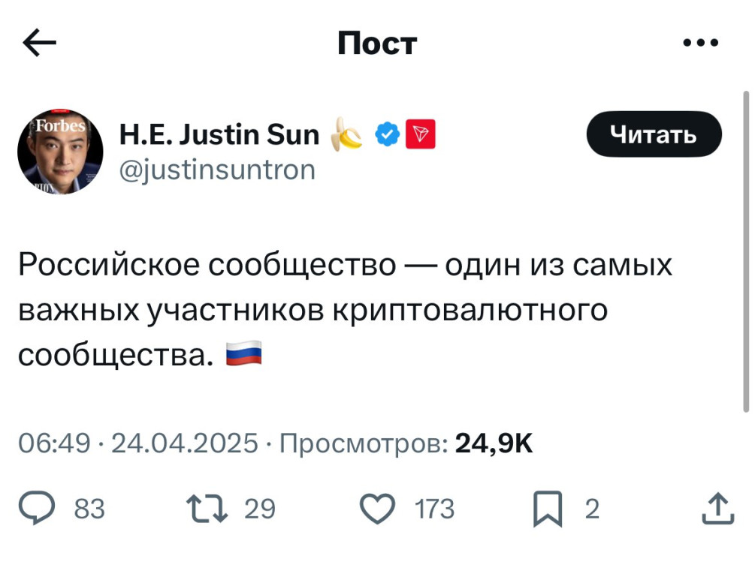Click the scrollbar on the right edge
The width and height of the screenshot is (755, 562).
pyautogui.click(x=746, y=248)
